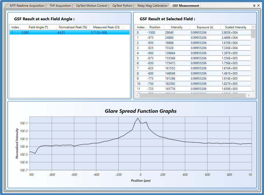Click the scroll-right arrow of the Selected Field table

click(x=249, y=96)
